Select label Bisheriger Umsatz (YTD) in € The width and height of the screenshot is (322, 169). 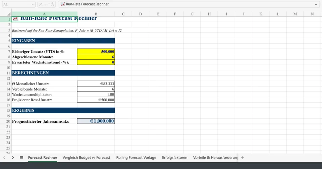coord(38,52)
